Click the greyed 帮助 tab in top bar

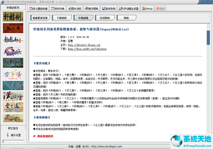coord(160,9)
